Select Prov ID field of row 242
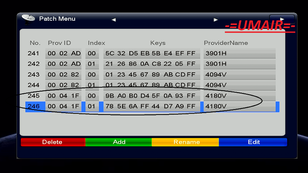This screenshot has height=173, width=308. tap(64, 64)
